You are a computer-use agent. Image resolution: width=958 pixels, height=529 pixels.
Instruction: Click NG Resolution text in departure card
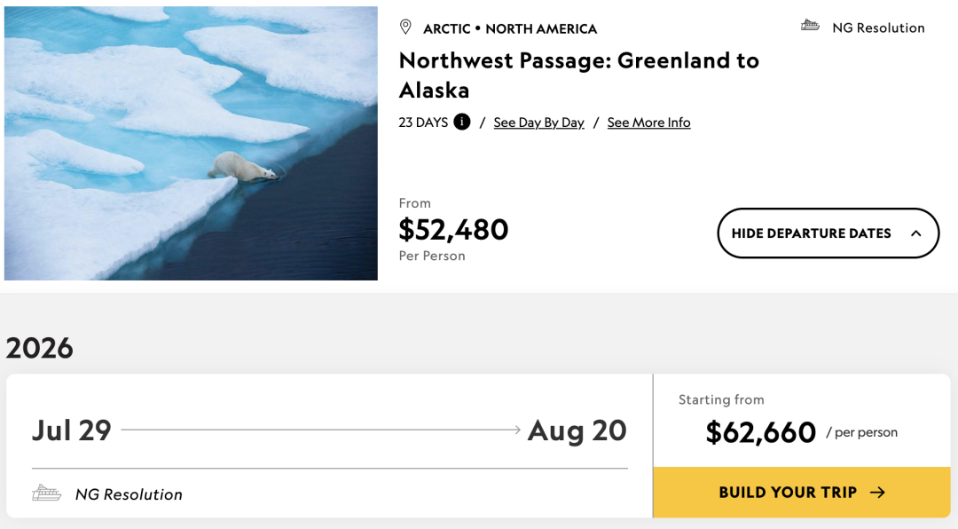pos(129,494)
